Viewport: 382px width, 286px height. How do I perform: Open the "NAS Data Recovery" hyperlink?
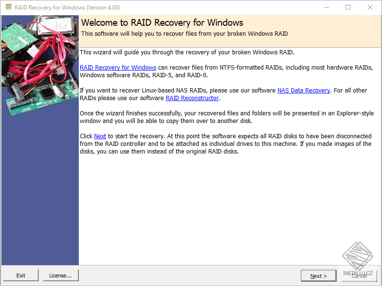pyautogui.click(x=303, y=90)
